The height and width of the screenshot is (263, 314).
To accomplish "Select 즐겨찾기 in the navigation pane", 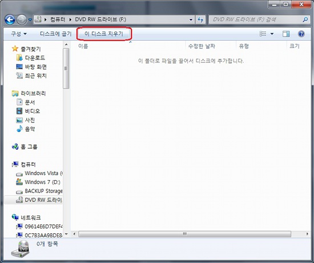I will coord(31,49).
